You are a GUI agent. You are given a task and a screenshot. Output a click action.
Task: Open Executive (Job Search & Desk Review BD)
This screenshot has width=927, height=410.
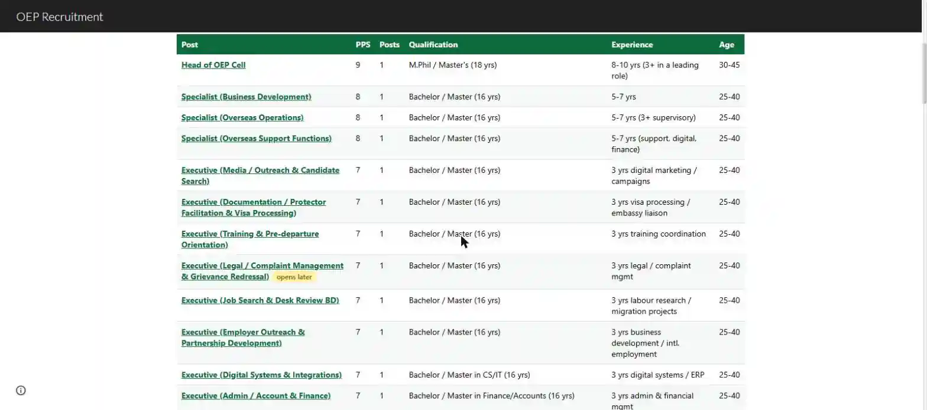pyautogui.click(x=260, y=300)
